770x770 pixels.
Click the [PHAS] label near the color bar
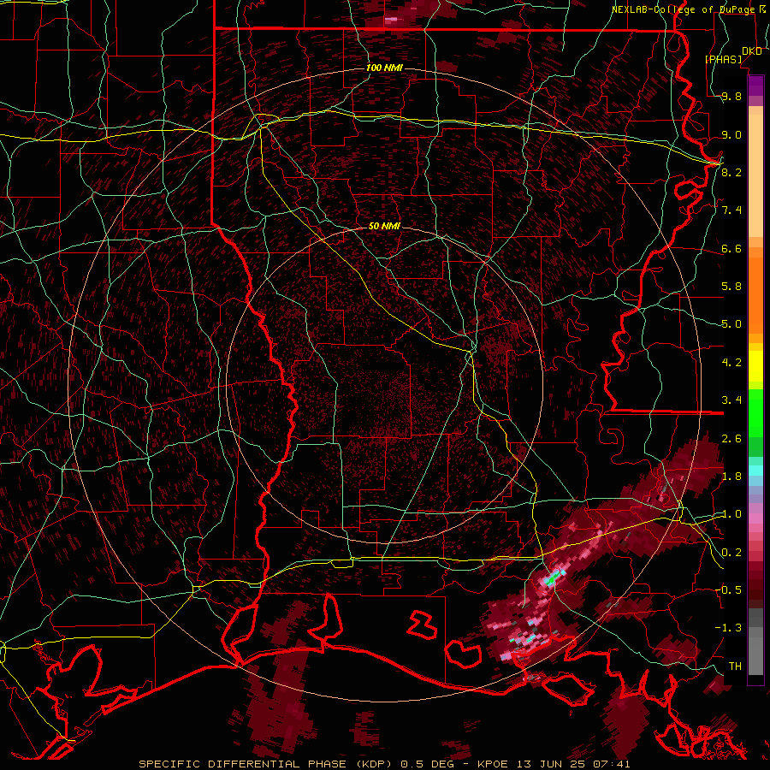724,60
